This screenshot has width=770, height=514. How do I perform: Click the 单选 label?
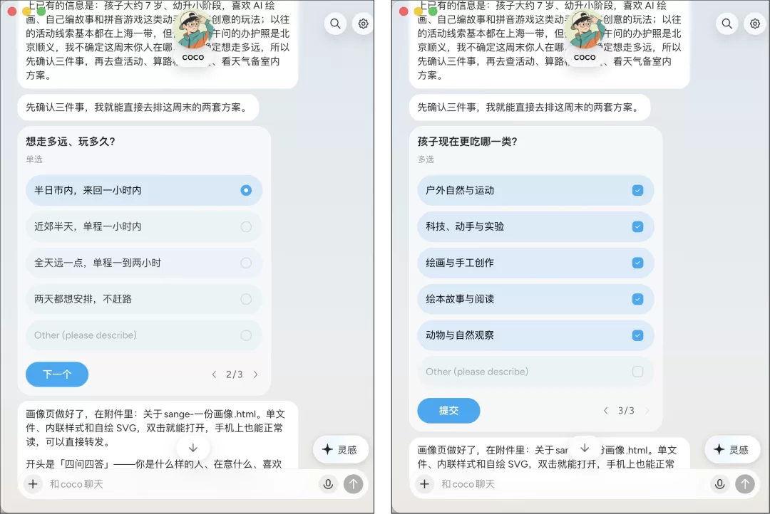click(x=34, y=159)
